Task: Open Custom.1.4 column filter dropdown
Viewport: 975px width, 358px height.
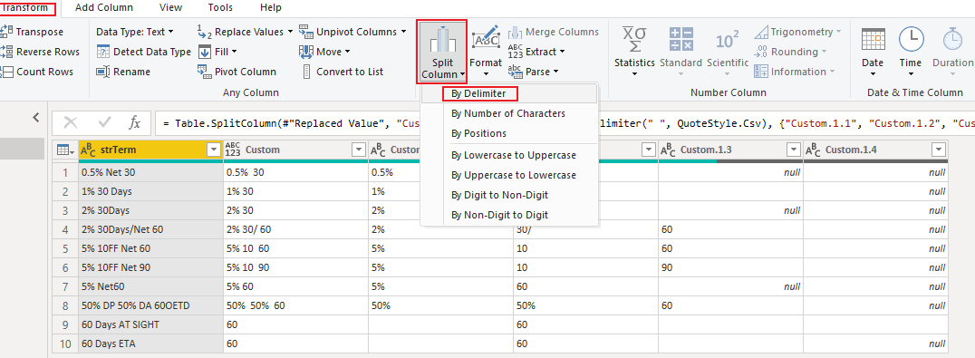Action: pyautogui.click(x=939, y=150)
